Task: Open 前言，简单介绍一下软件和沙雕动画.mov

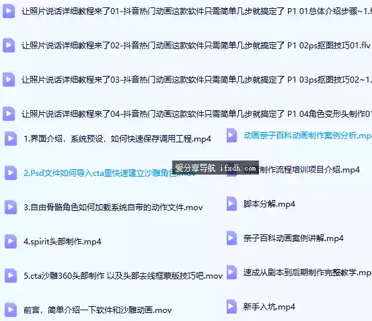Action: [x=98, y=310]
